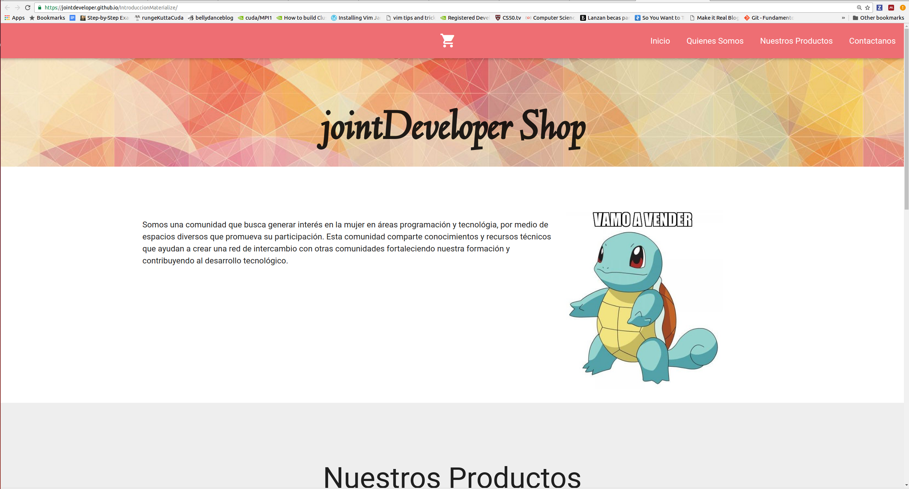Screen dimensions: 909x489
Task: Expand hidden bookmarks with double chevron
Action: pyautogui.click(x=843, y=17)
